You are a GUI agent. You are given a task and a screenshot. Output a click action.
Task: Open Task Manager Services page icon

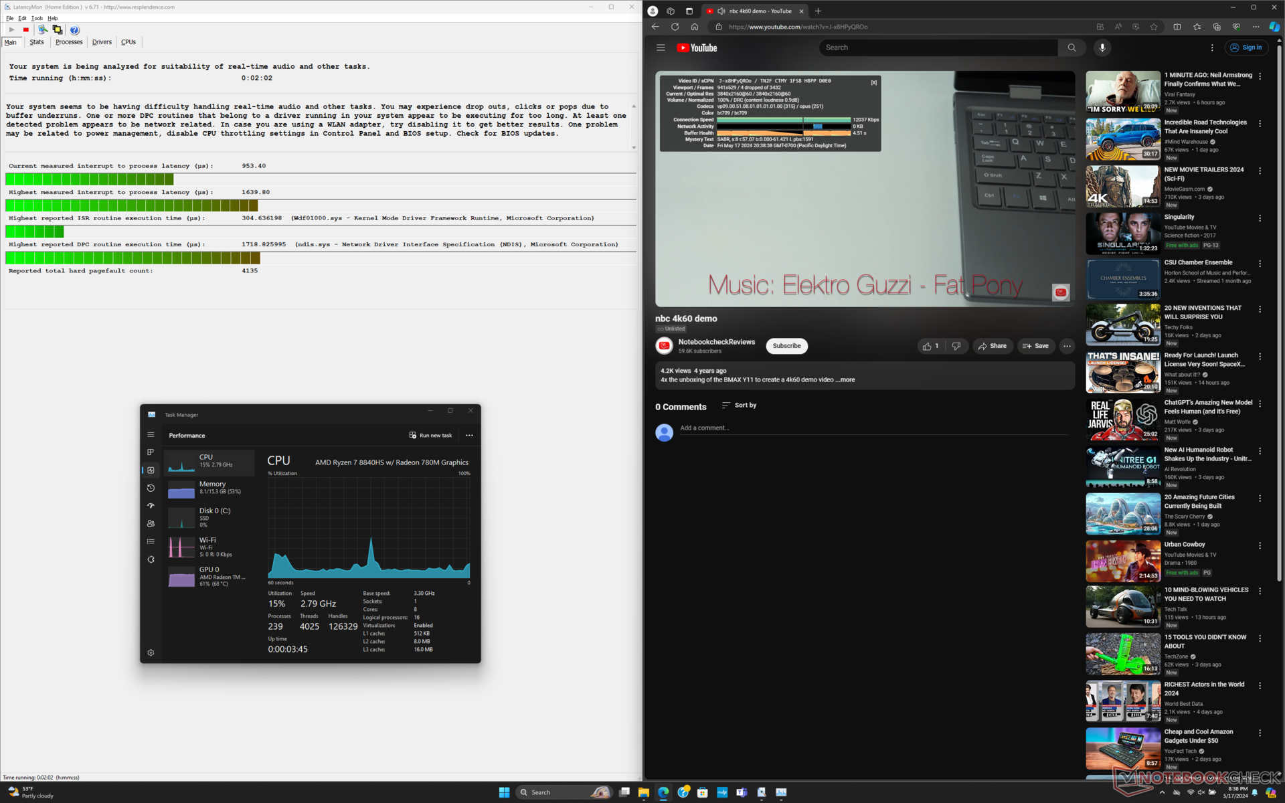[151, 559]
